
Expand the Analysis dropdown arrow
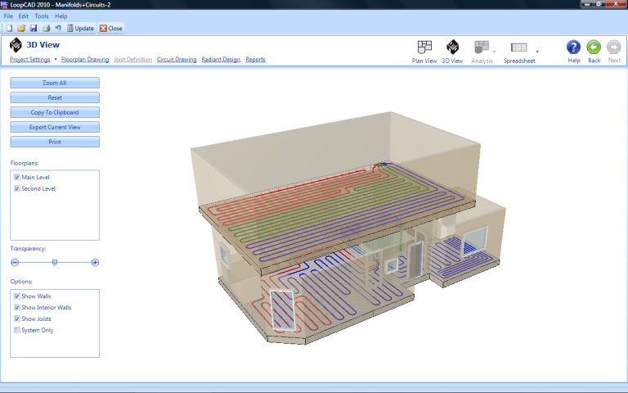pyautogui.click(x=494, y=52)
